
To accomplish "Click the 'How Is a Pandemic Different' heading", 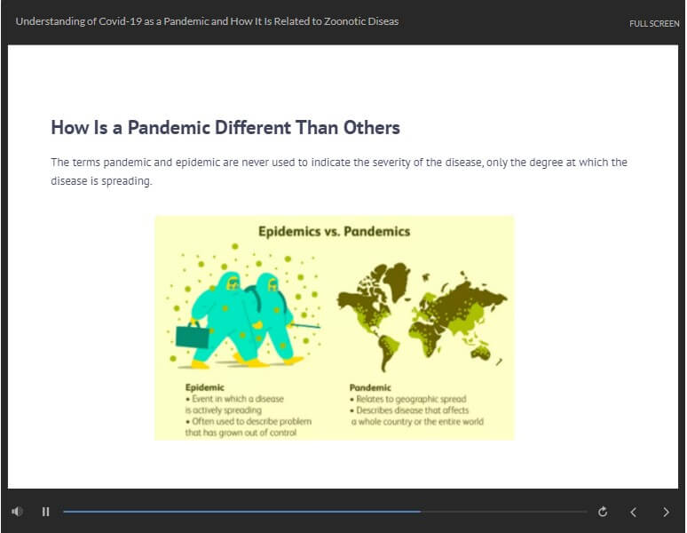I will tap(225, 128).
